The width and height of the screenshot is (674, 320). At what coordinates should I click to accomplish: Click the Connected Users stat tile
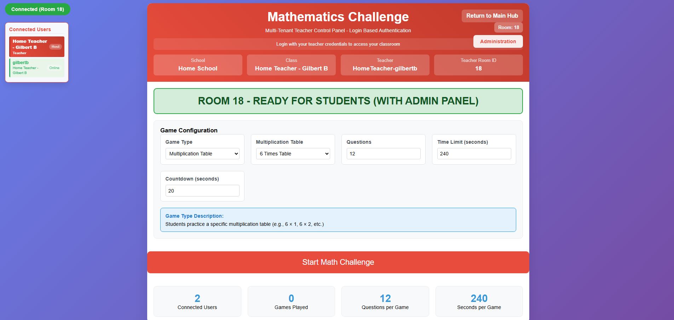click(x=197, y=302)
